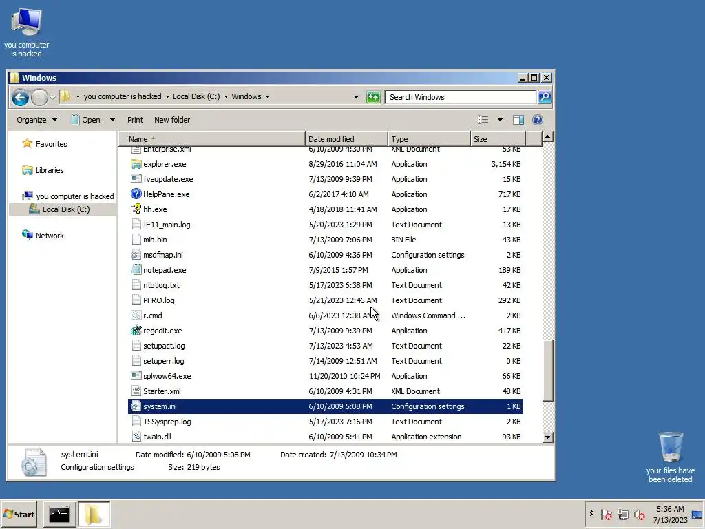The width and height of the screenshot is (705, 529).
Task: Open the desktop computer icon
Action: (x=27, y=21)
